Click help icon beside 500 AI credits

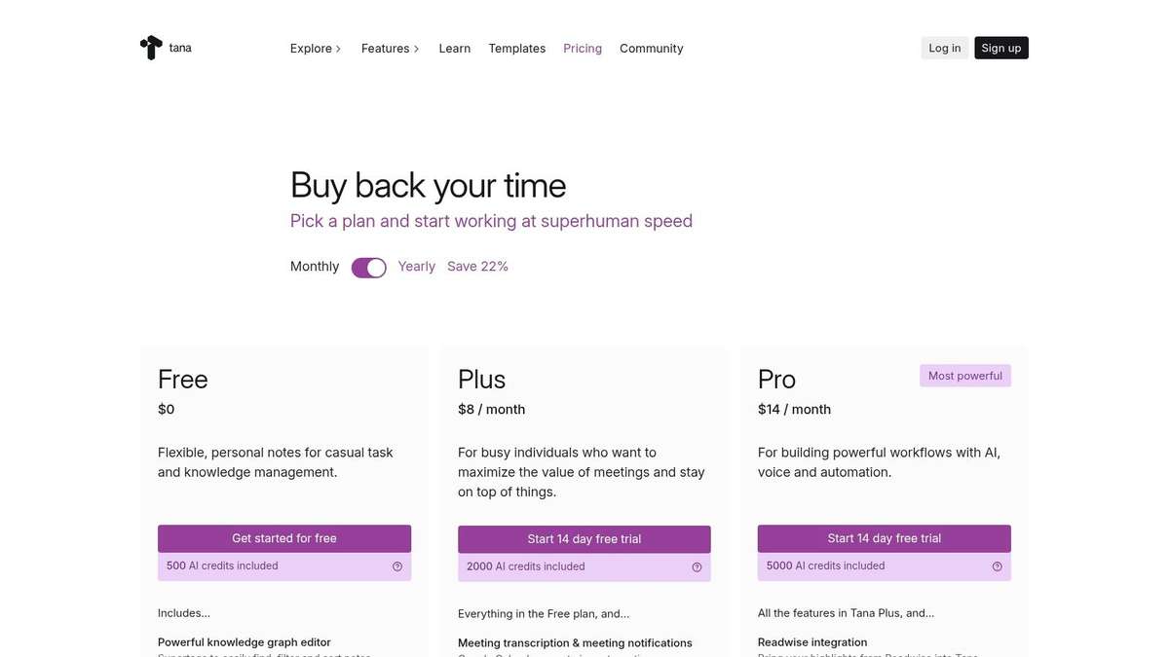pyautogui.click(x=397, y=566)
